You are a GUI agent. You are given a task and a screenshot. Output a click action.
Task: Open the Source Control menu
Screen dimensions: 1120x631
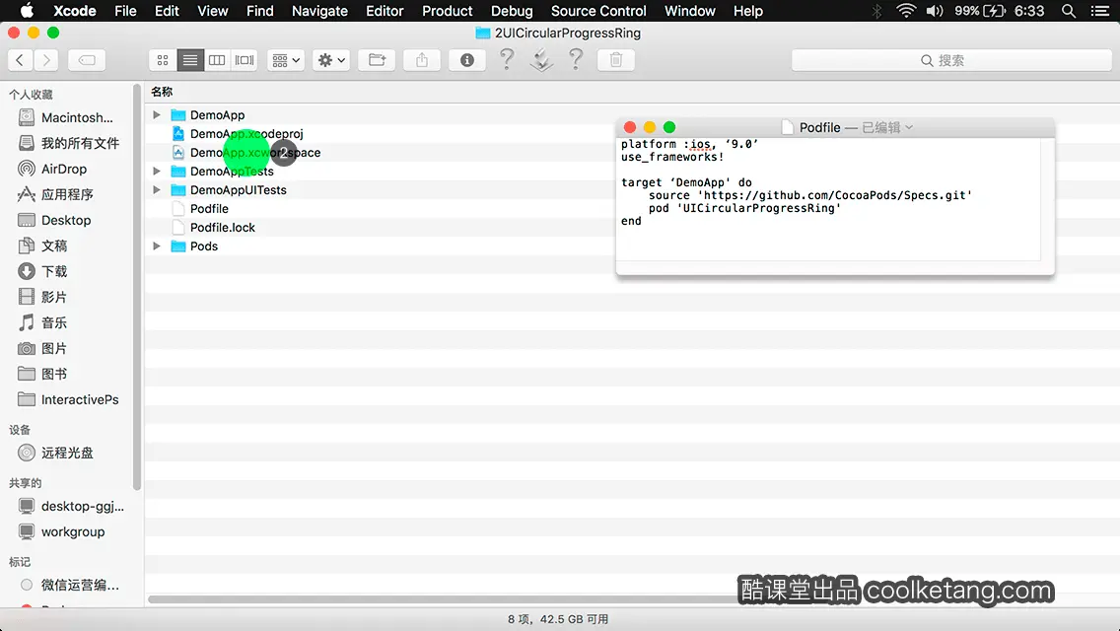(598, 11)
